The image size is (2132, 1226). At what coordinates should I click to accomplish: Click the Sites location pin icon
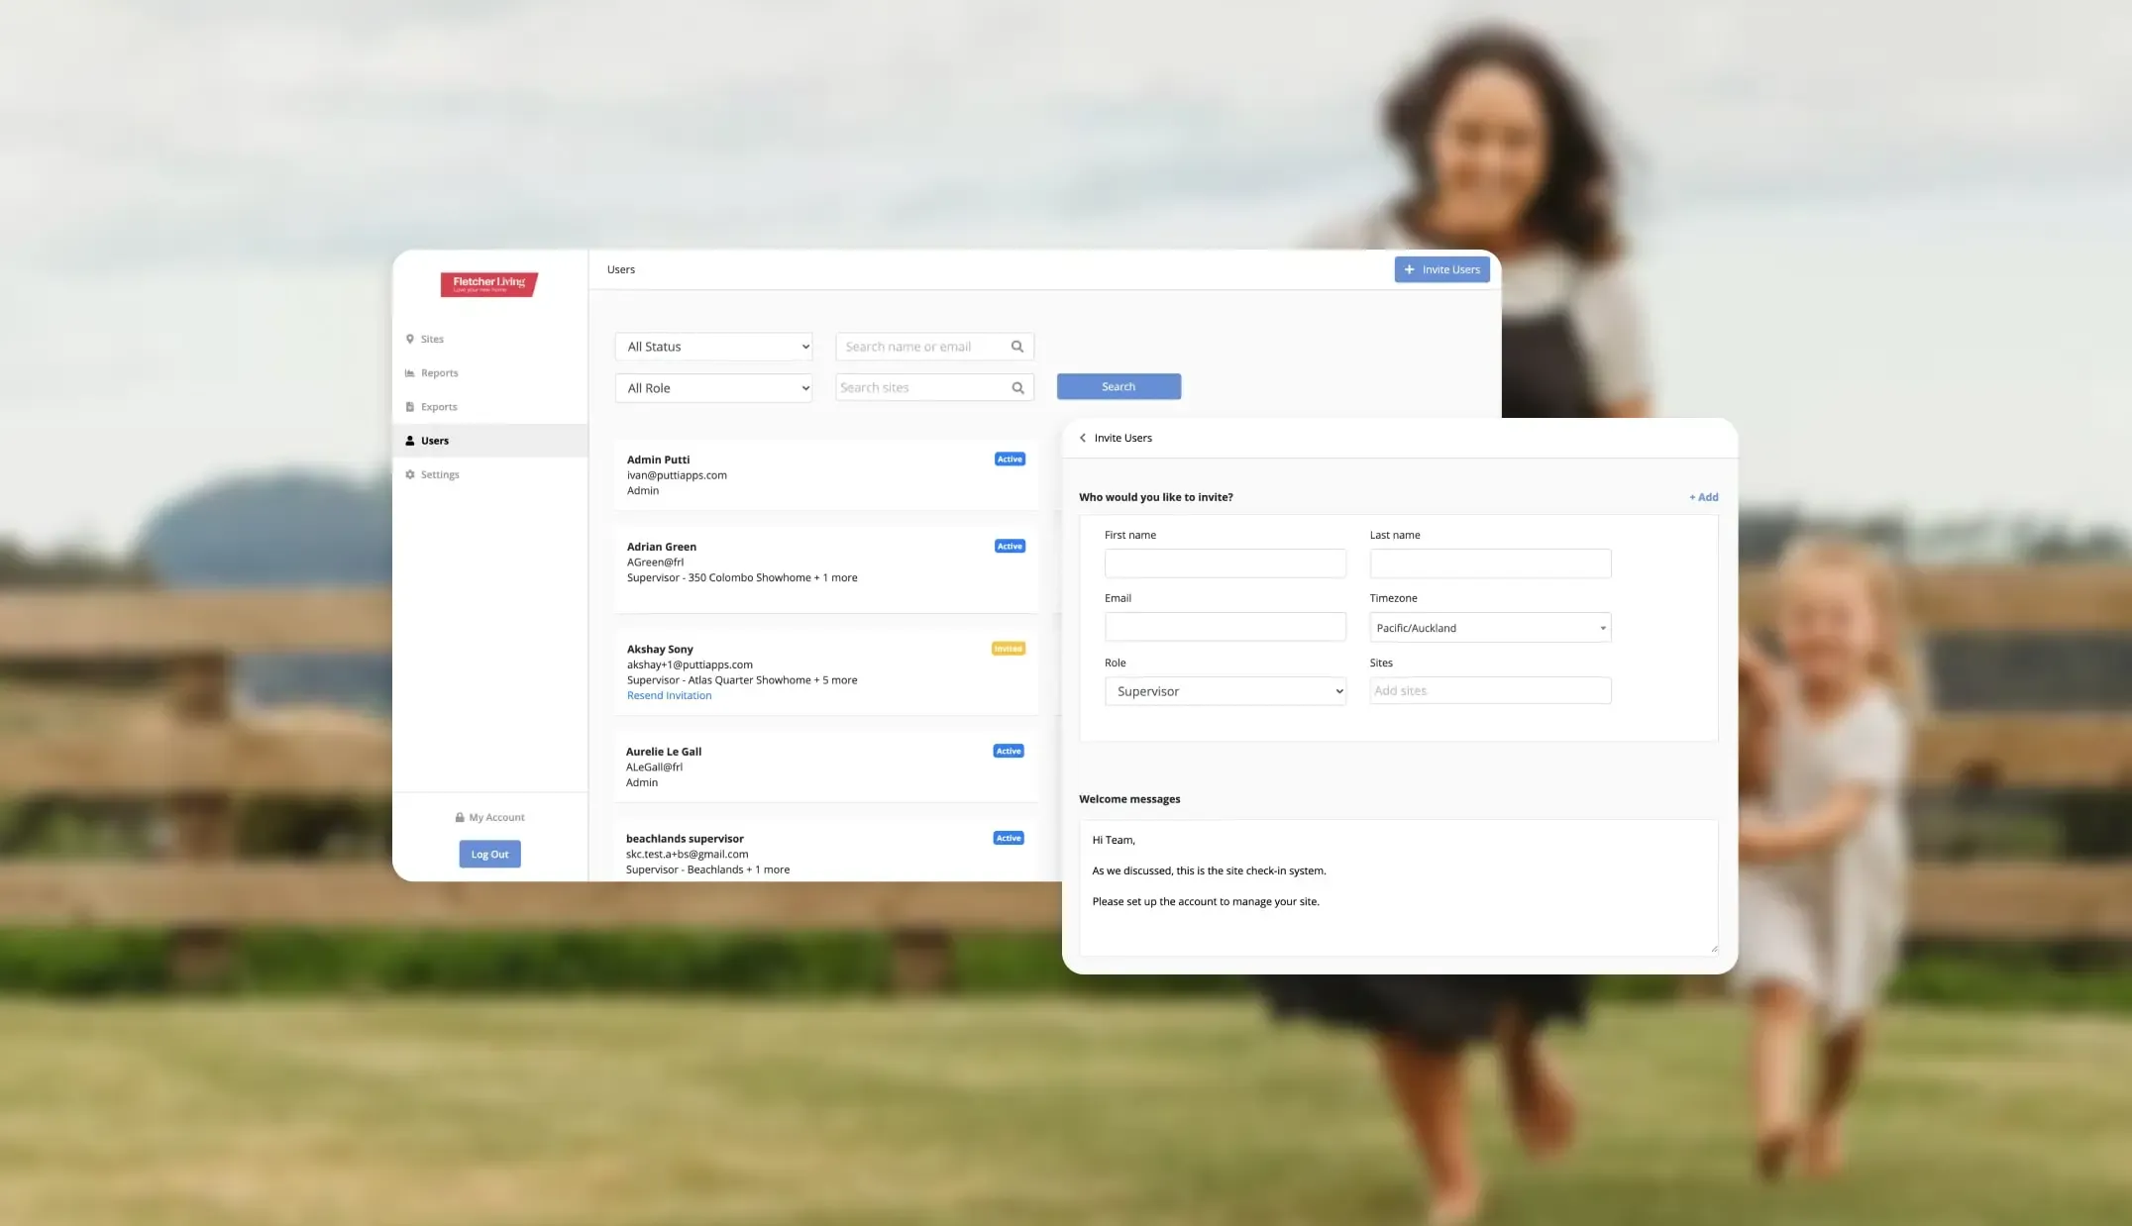410,339
